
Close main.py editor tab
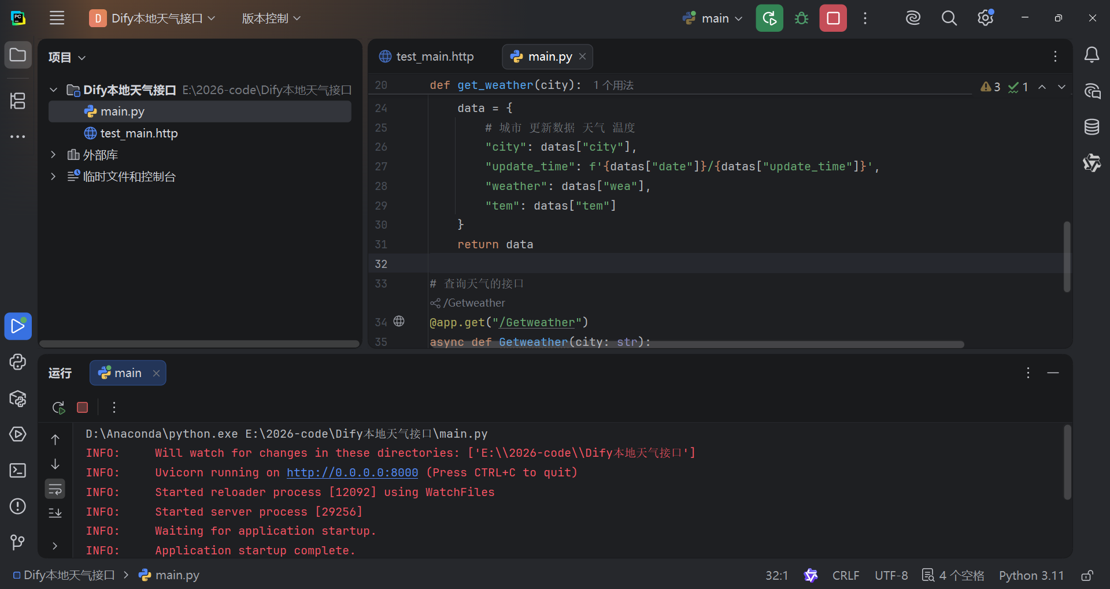582,57
